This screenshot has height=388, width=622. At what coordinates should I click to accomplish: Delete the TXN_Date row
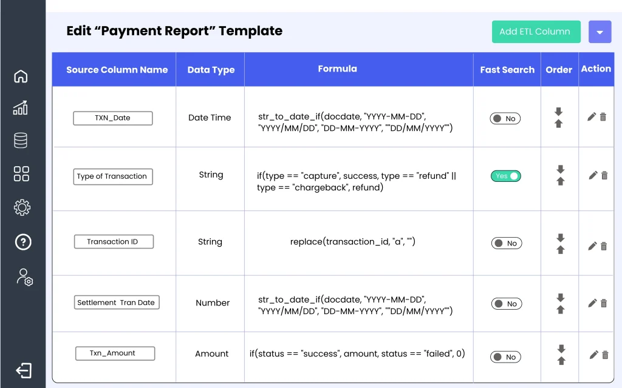[603, 117]
